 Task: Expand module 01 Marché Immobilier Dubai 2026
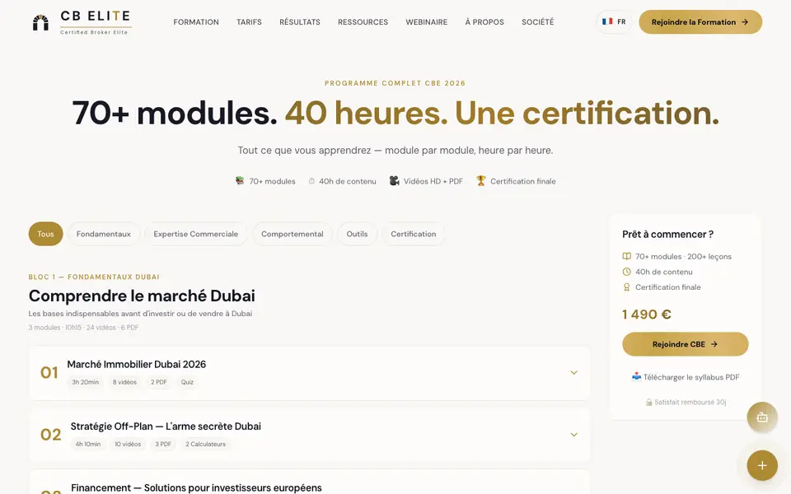tap(573, 372)
